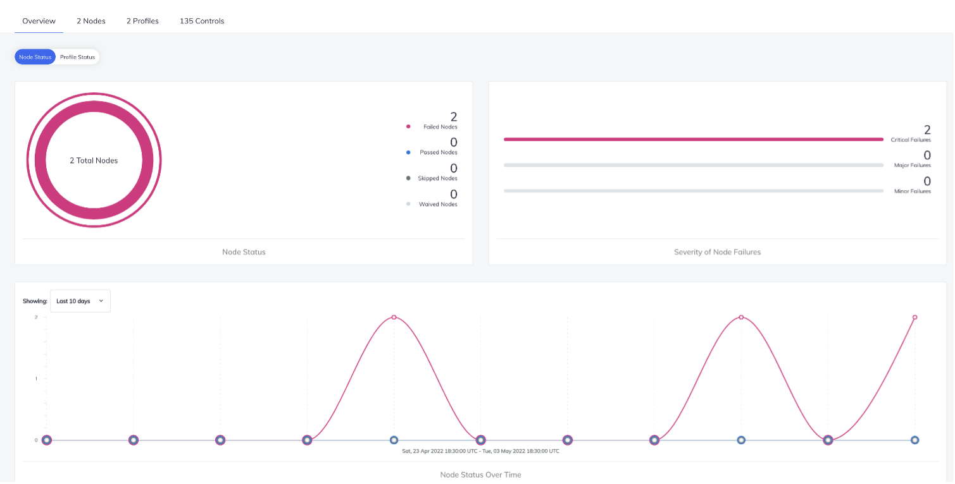Expand the time range selector chevron
Screen dimensions: 955x484
[x=102, y=301]
